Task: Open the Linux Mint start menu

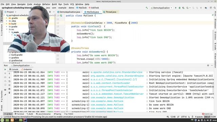Action: (x=2, y=120)
